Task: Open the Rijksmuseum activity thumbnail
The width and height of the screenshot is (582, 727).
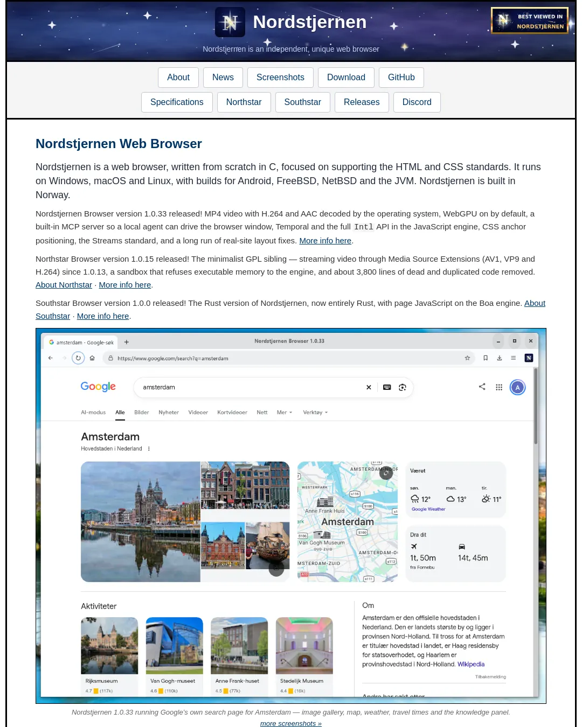Action: (109, 646)
